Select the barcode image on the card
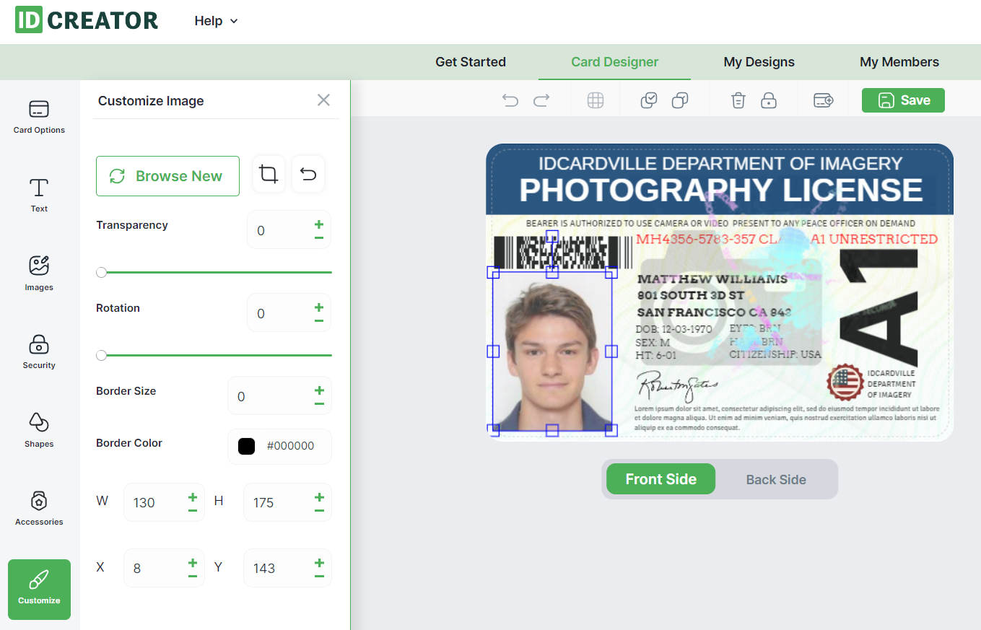 click(x=563, y=253)
